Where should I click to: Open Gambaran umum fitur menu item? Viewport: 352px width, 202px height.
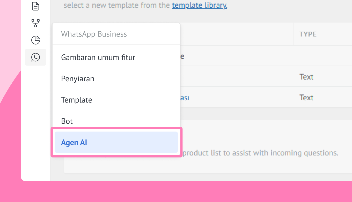pyautogui.click(x=98, y=57)
